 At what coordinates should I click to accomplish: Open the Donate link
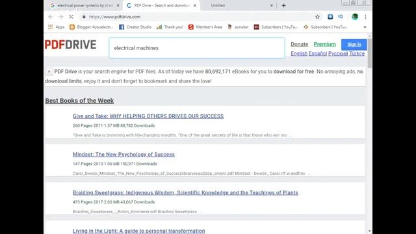299,44
